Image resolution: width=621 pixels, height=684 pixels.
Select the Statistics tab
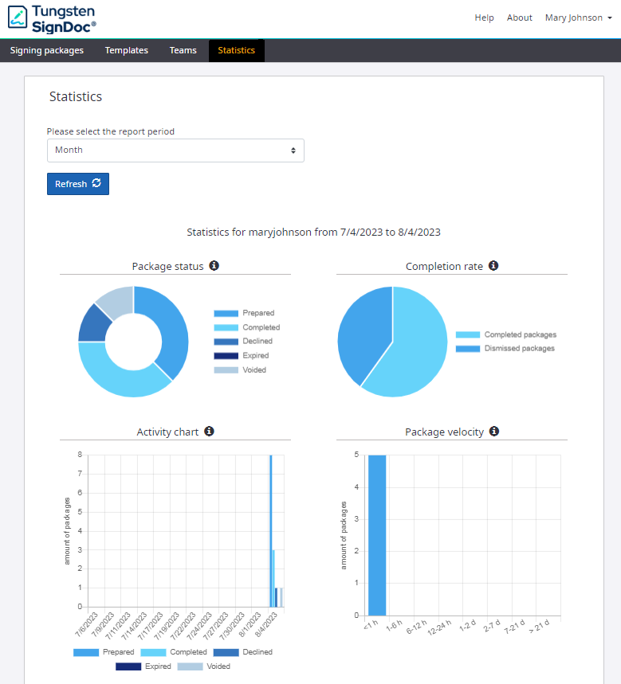236,50
